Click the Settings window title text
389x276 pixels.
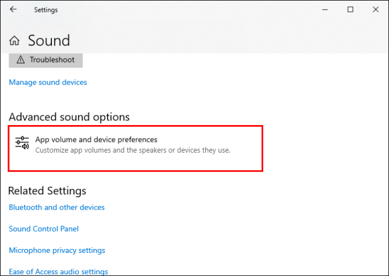coord(46,10)
